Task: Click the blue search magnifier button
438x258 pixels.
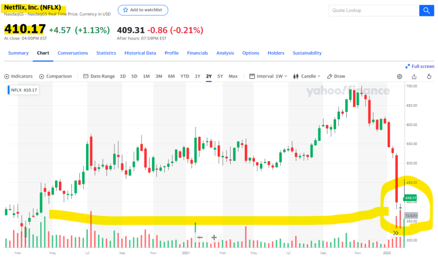Action: click(x=426, y=11)
